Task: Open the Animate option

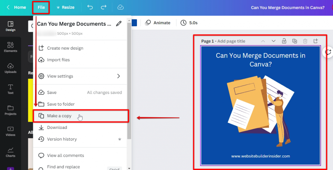Action: pos(158,23)
